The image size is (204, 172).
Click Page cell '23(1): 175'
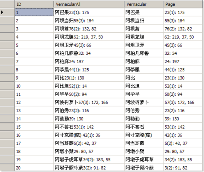coord(183,12)
